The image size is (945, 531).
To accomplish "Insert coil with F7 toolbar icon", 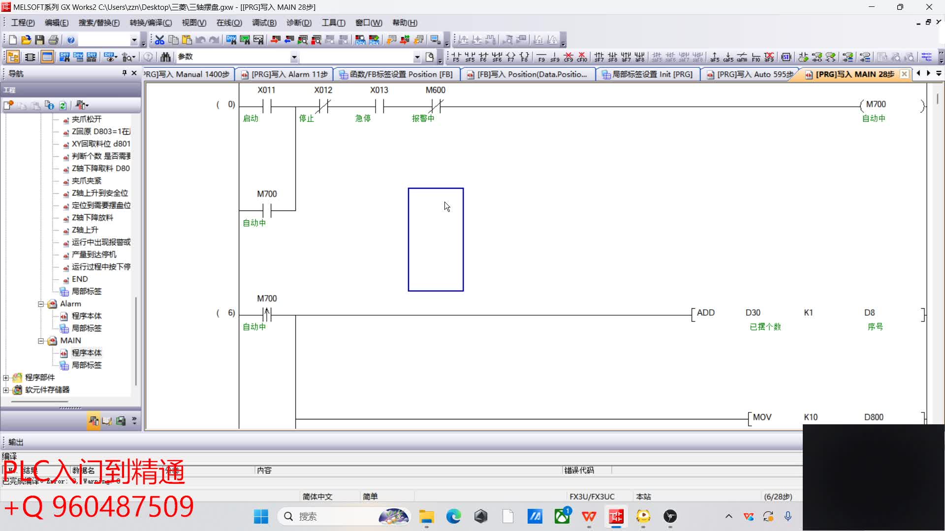I will [510, 57].
